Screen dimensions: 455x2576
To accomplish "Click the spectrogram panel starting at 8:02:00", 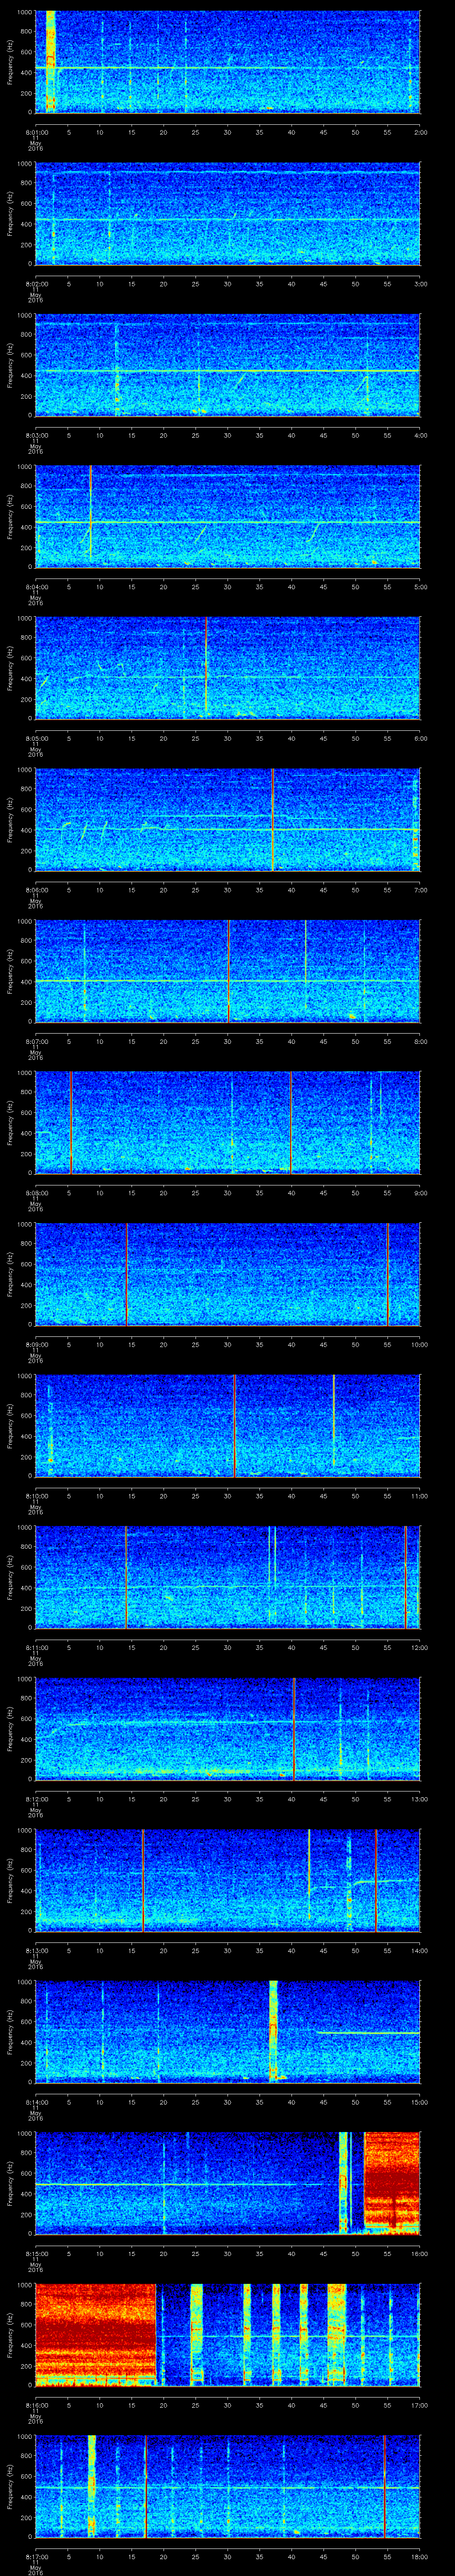I will 228,213.
